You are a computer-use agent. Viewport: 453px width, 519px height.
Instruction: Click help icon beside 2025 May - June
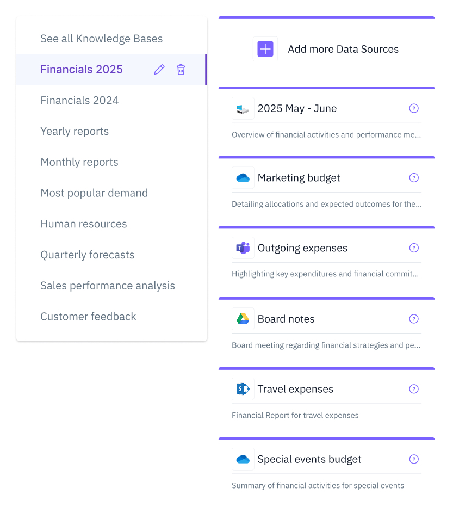414,108
